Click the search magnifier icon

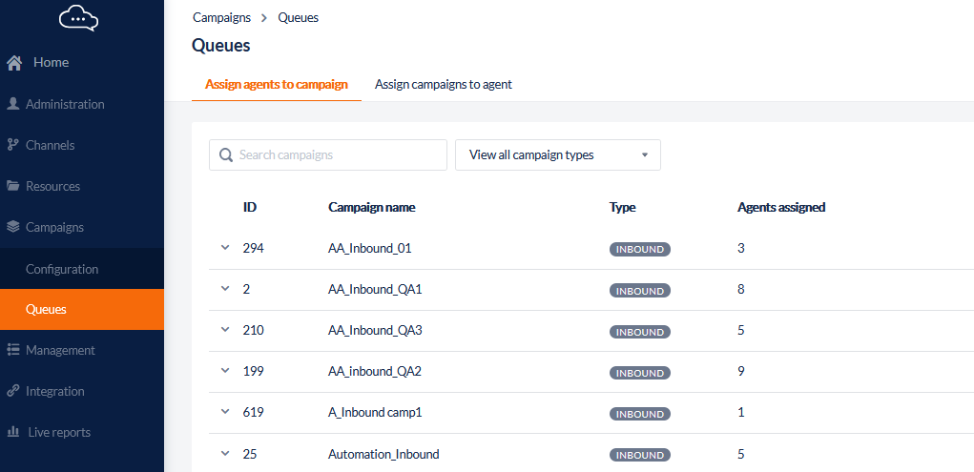[226, 154]
